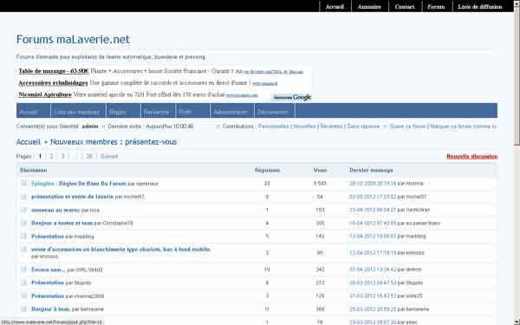Screen dimensions: 520x325
Task: Show Sans réponse contributions
Action: 363,127
